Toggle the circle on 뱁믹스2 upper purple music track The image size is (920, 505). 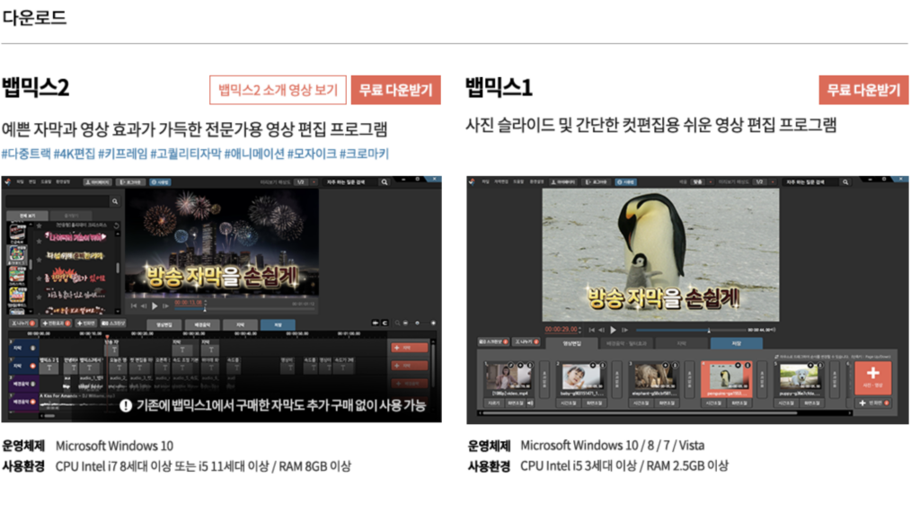pyautogui.click(x=33, y=384)
